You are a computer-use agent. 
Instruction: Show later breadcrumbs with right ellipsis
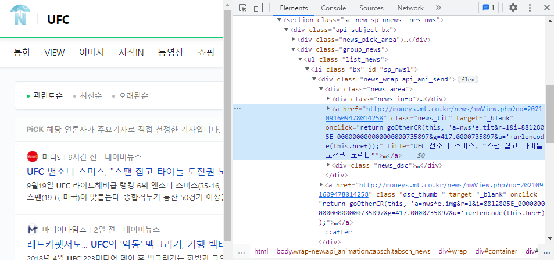[x=546, y=252]
